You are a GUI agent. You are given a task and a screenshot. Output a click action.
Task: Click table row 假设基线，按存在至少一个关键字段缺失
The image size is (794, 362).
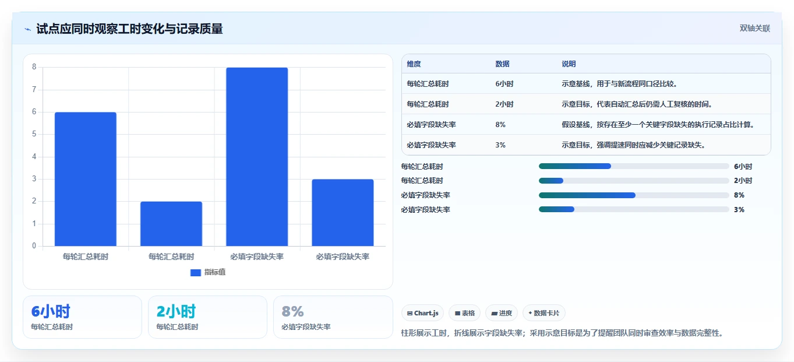586,125
